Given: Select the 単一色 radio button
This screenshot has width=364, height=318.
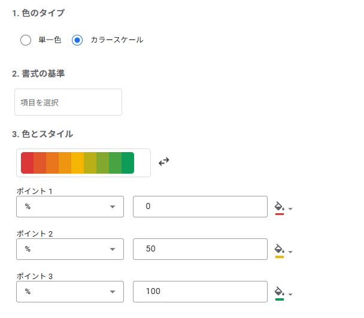Looking at the screenshot, I should pos(26,40).
